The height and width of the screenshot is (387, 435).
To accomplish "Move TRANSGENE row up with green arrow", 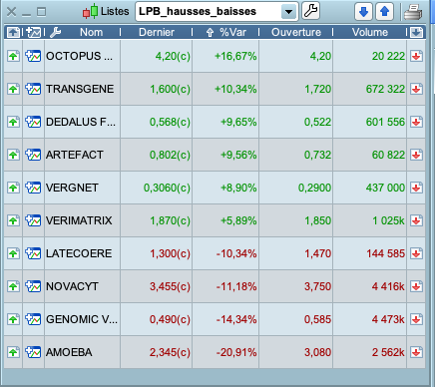I will coord(13,89).
